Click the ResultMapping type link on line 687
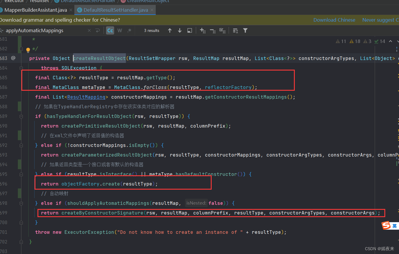The image size is (399, 254). click(x=86, y=97)
